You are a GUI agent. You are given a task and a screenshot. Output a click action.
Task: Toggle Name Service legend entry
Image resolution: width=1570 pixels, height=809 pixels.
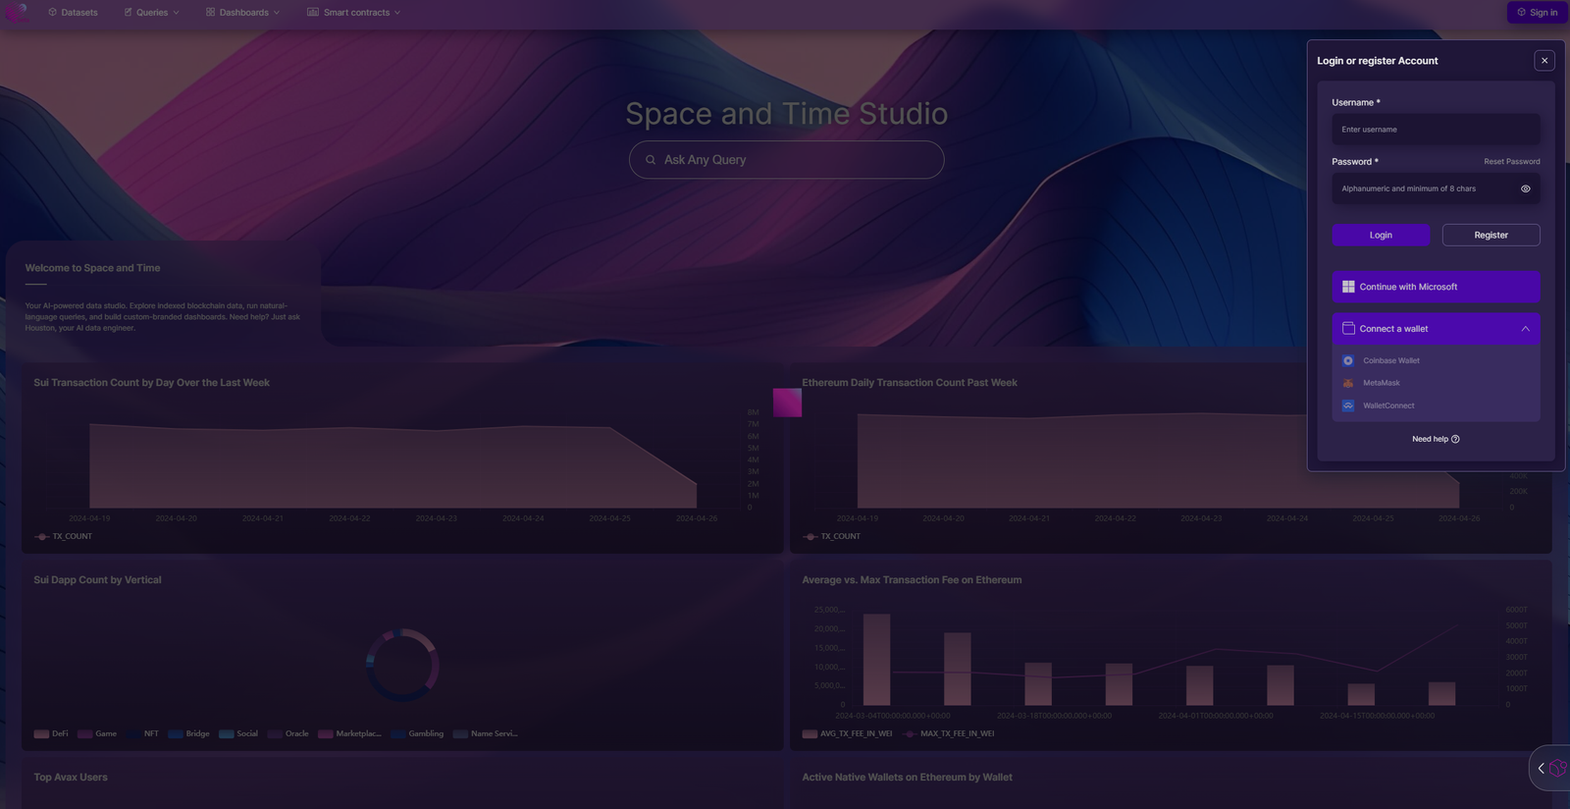tap(485, 734)
